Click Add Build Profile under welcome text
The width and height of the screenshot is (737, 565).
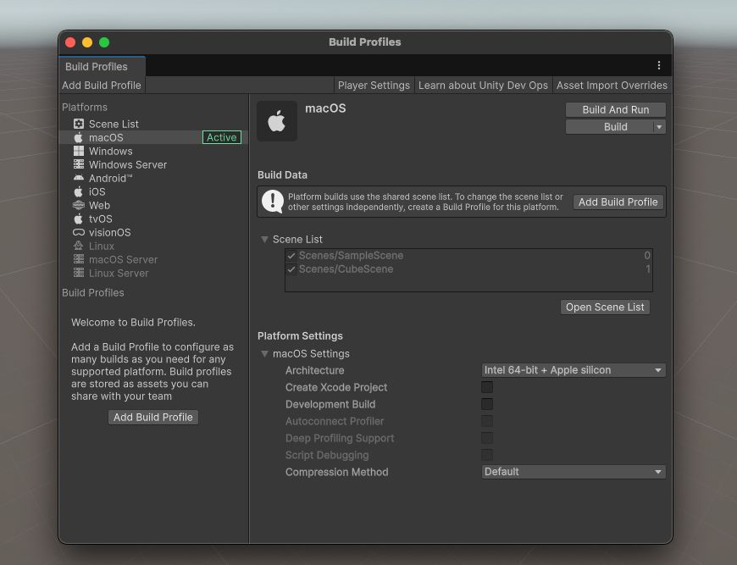(x=152, y=417)
